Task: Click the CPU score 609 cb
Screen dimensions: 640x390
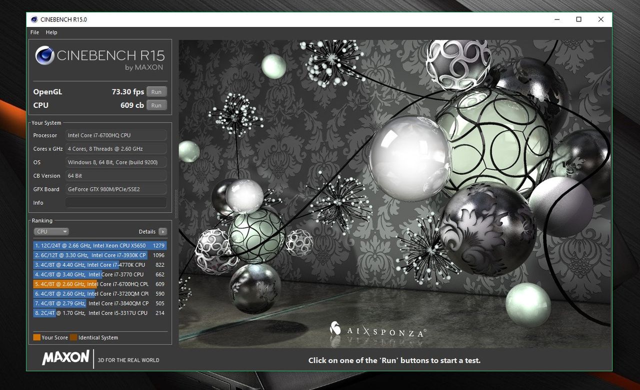Action: pos(132,105)
